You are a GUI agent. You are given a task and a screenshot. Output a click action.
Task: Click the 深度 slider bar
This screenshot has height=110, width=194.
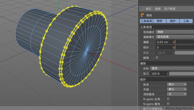coord(184,53)
